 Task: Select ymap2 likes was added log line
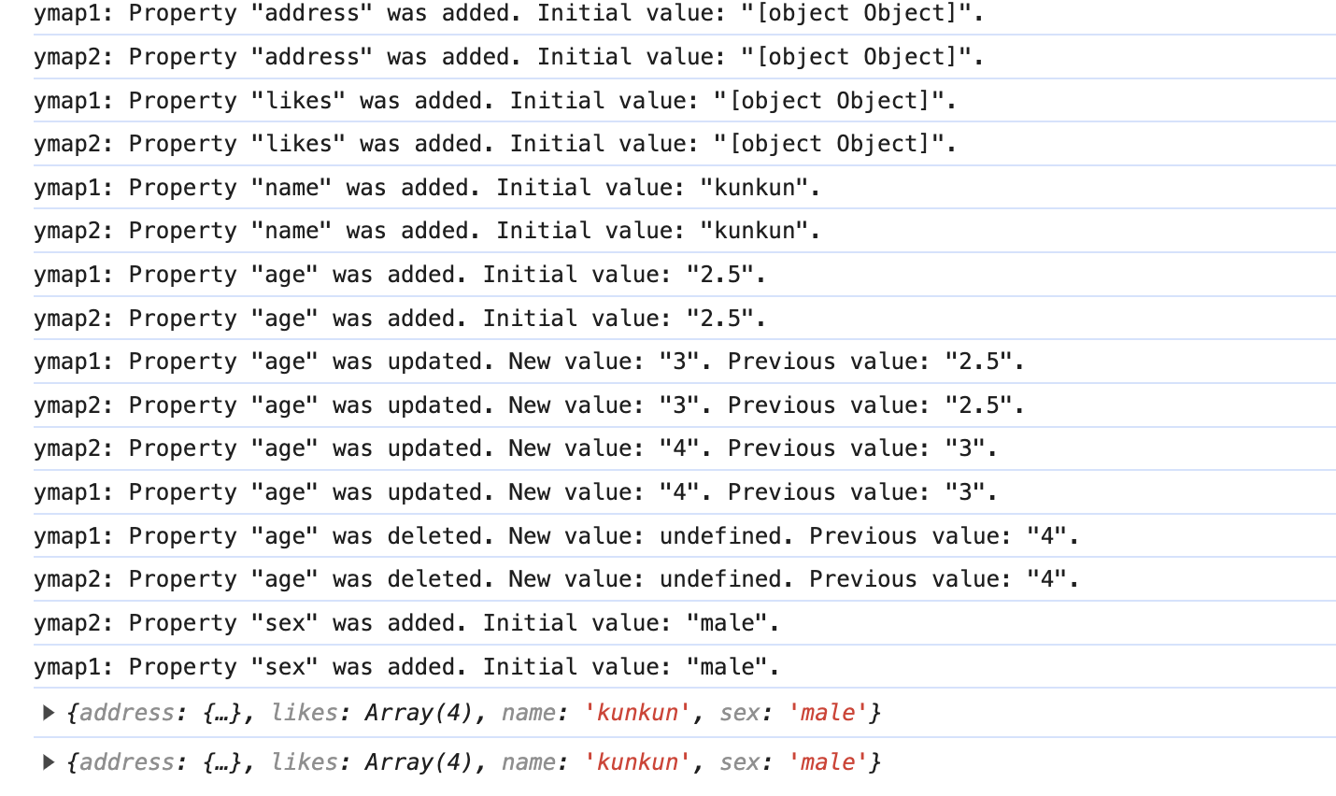coord(495,144)
